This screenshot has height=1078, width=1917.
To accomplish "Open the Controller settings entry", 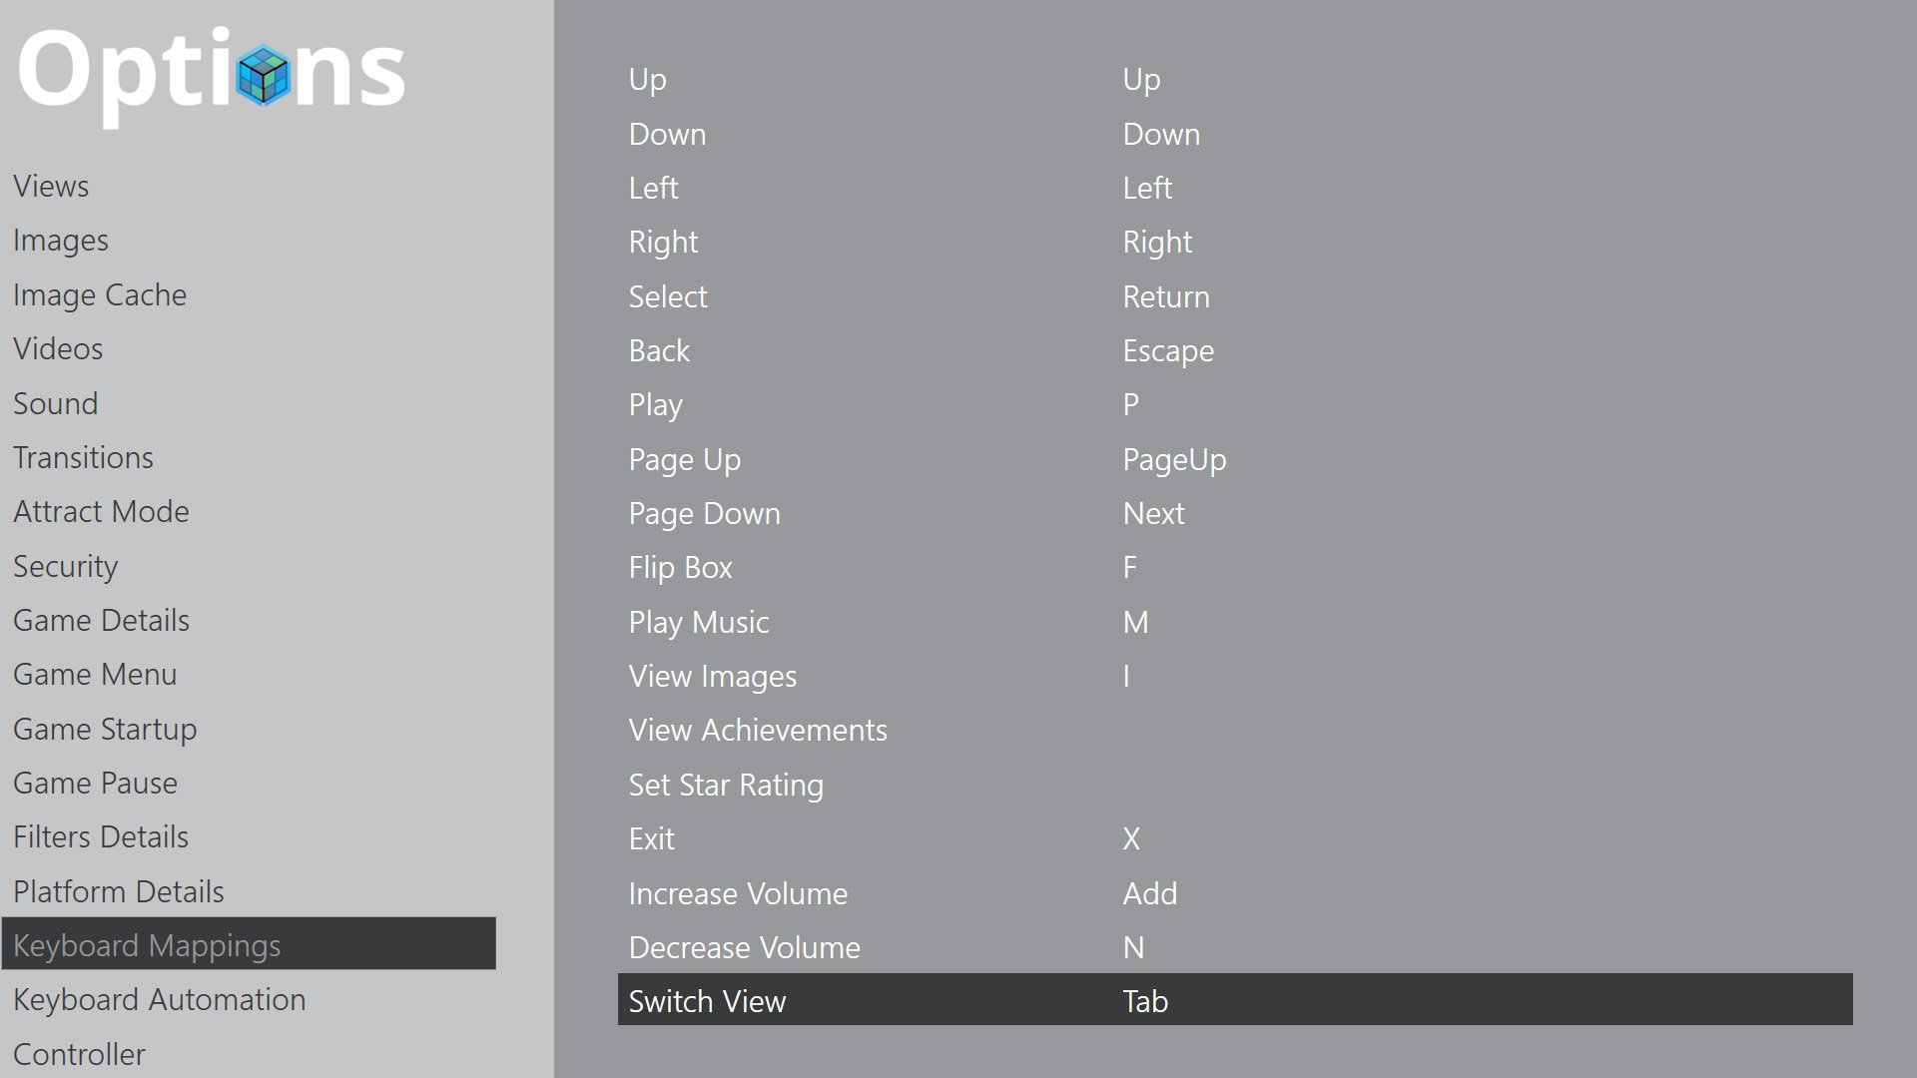I will pyautogui.click(x=80, y=1055).
